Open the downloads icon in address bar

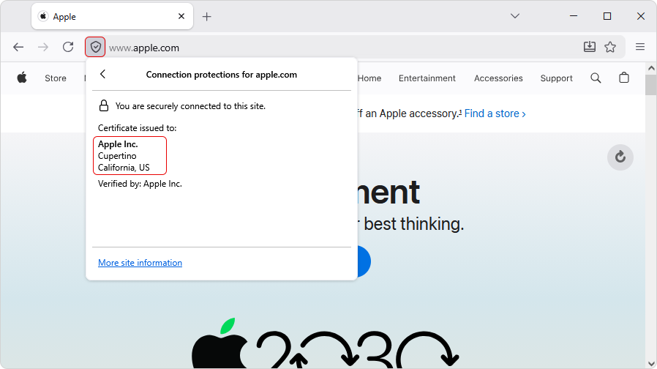point(590,47)
